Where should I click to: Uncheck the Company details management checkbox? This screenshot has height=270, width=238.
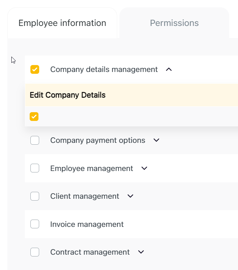click(35, 69)
